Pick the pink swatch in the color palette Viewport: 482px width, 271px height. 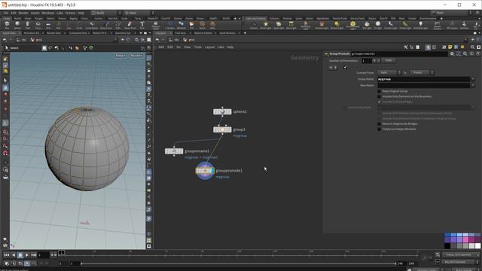pyautogui.click(x=465, y=239)
